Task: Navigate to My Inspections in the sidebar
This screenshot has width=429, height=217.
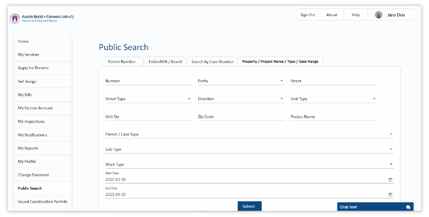Action: (x=31, y=121)
